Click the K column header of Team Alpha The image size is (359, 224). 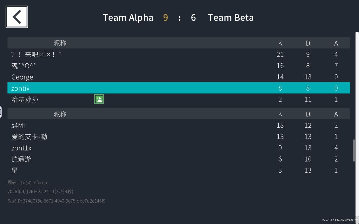pyautogui.click(x=280, y=43)
